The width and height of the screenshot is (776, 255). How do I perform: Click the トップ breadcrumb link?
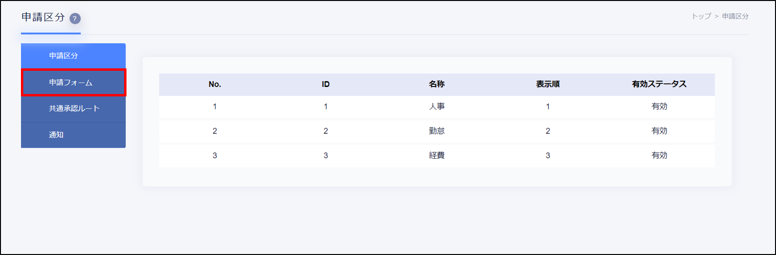(x=701, y=16)
